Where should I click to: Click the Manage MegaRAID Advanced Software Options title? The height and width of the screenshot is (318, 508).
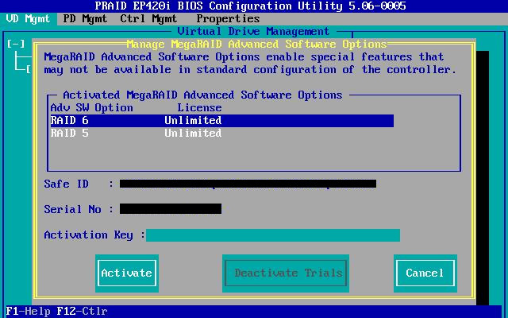tap(256, 44)
